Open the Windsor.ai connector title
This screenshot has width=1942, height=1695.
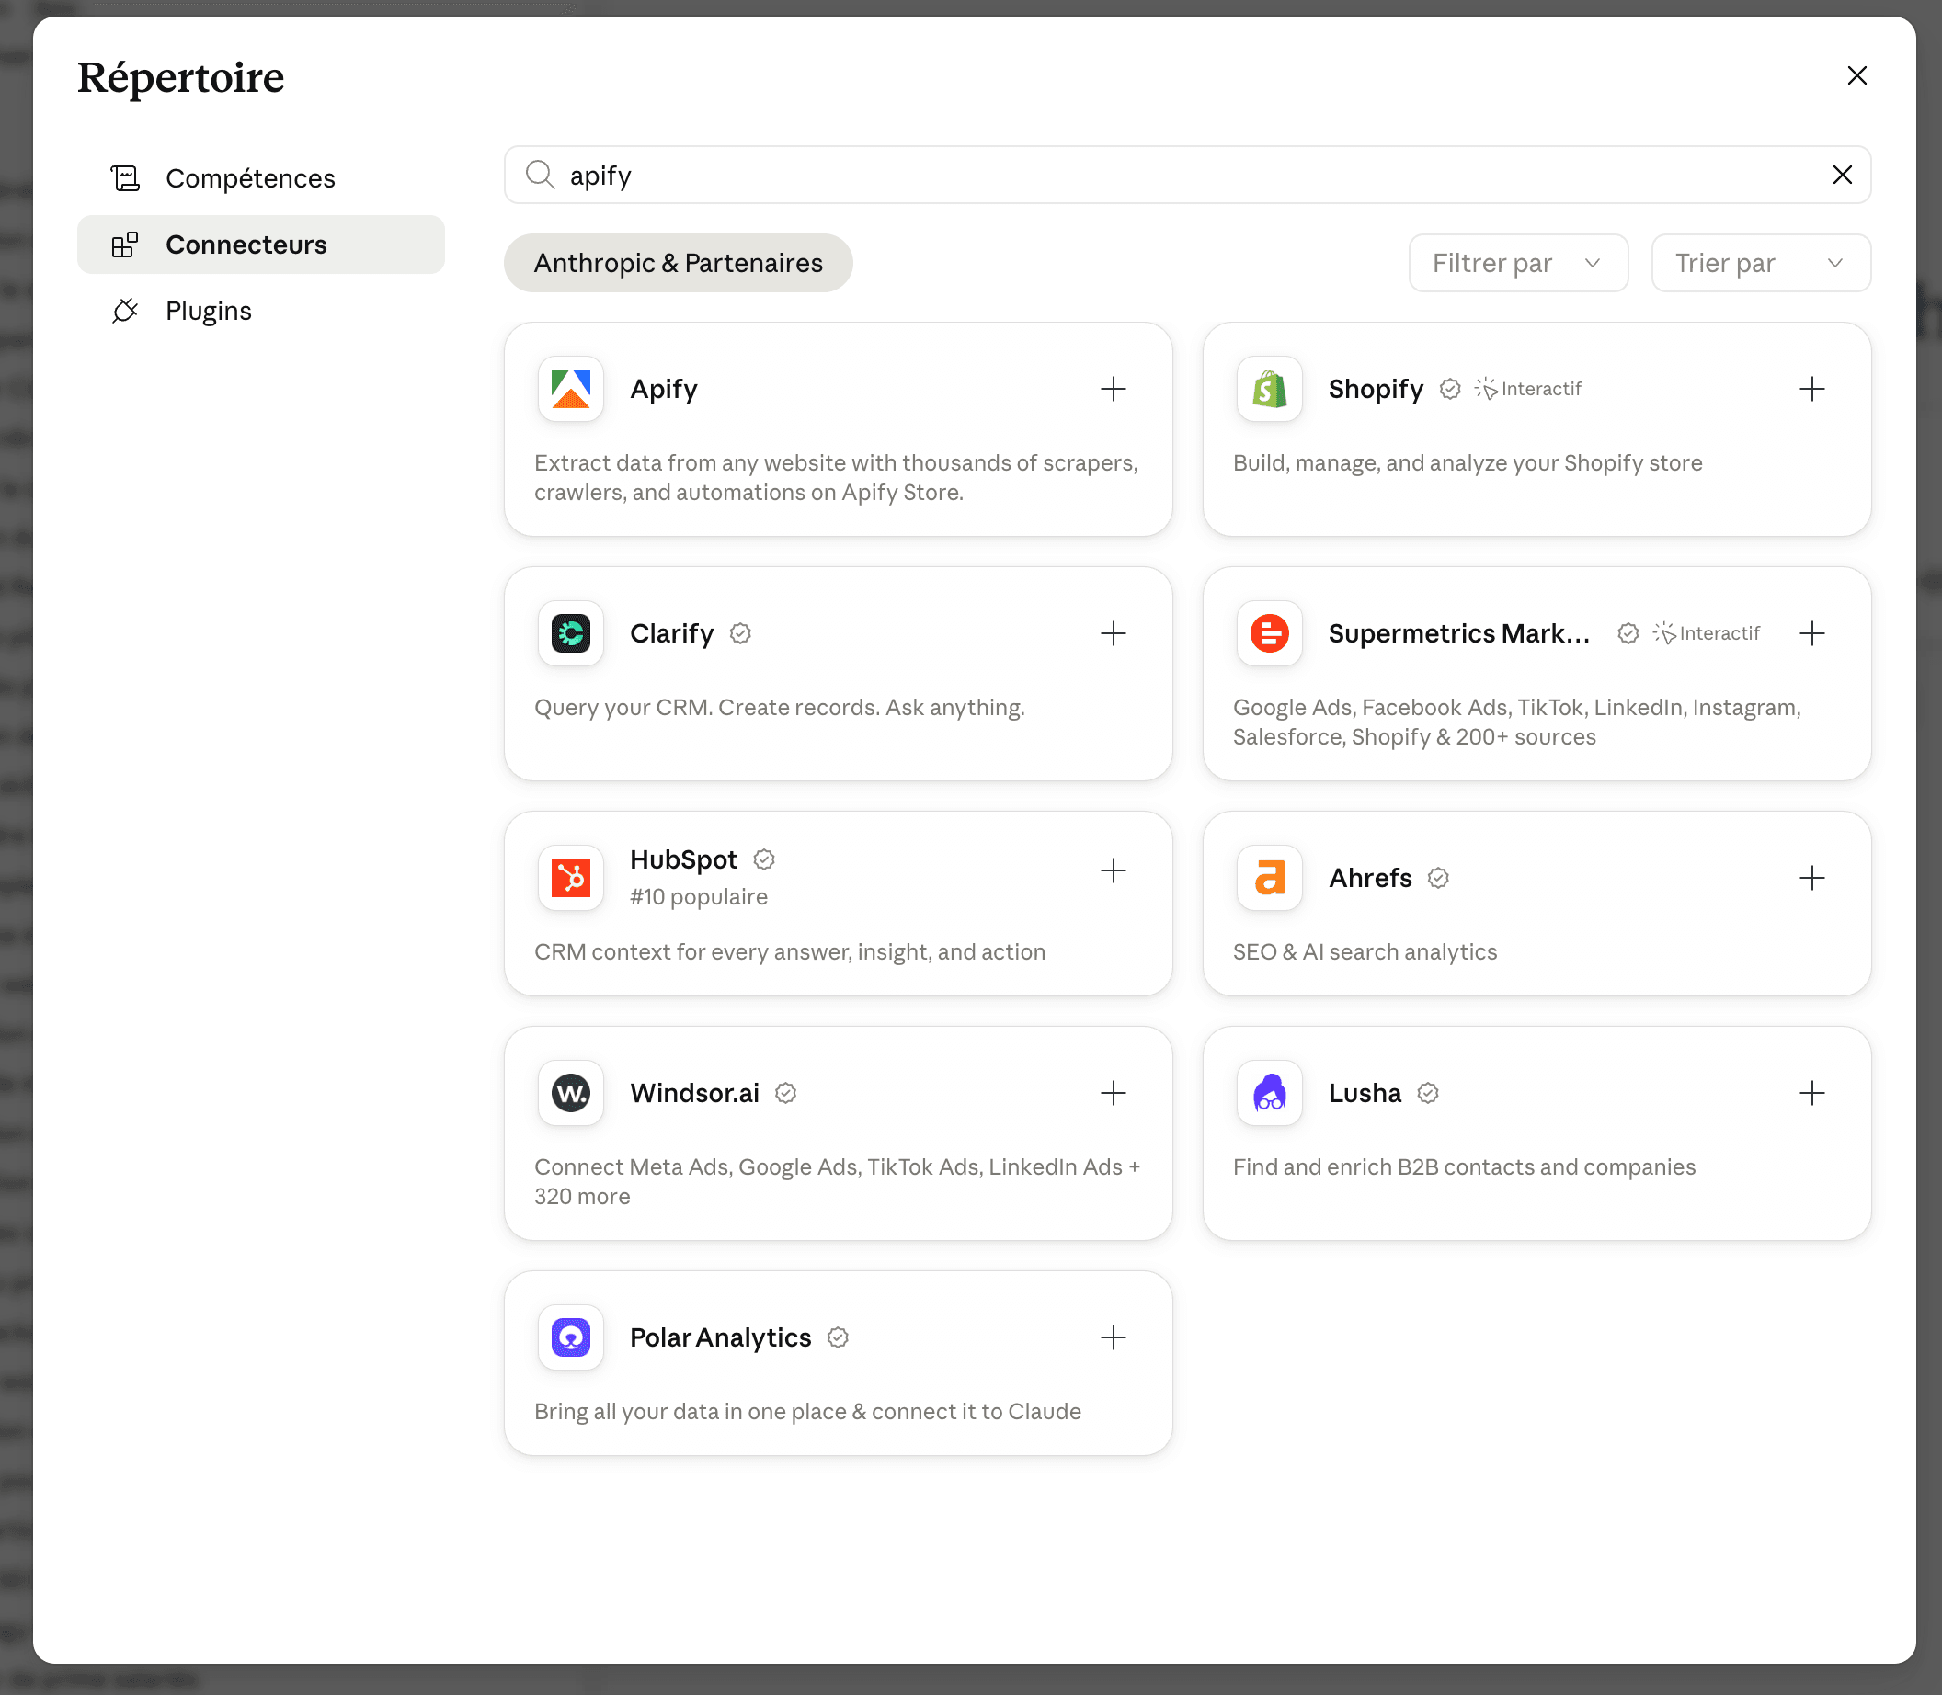tap(694, 1093)
